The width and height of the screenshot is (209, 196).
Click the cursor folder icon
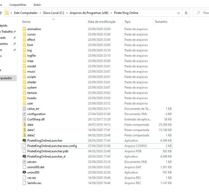tap(24, 34)
